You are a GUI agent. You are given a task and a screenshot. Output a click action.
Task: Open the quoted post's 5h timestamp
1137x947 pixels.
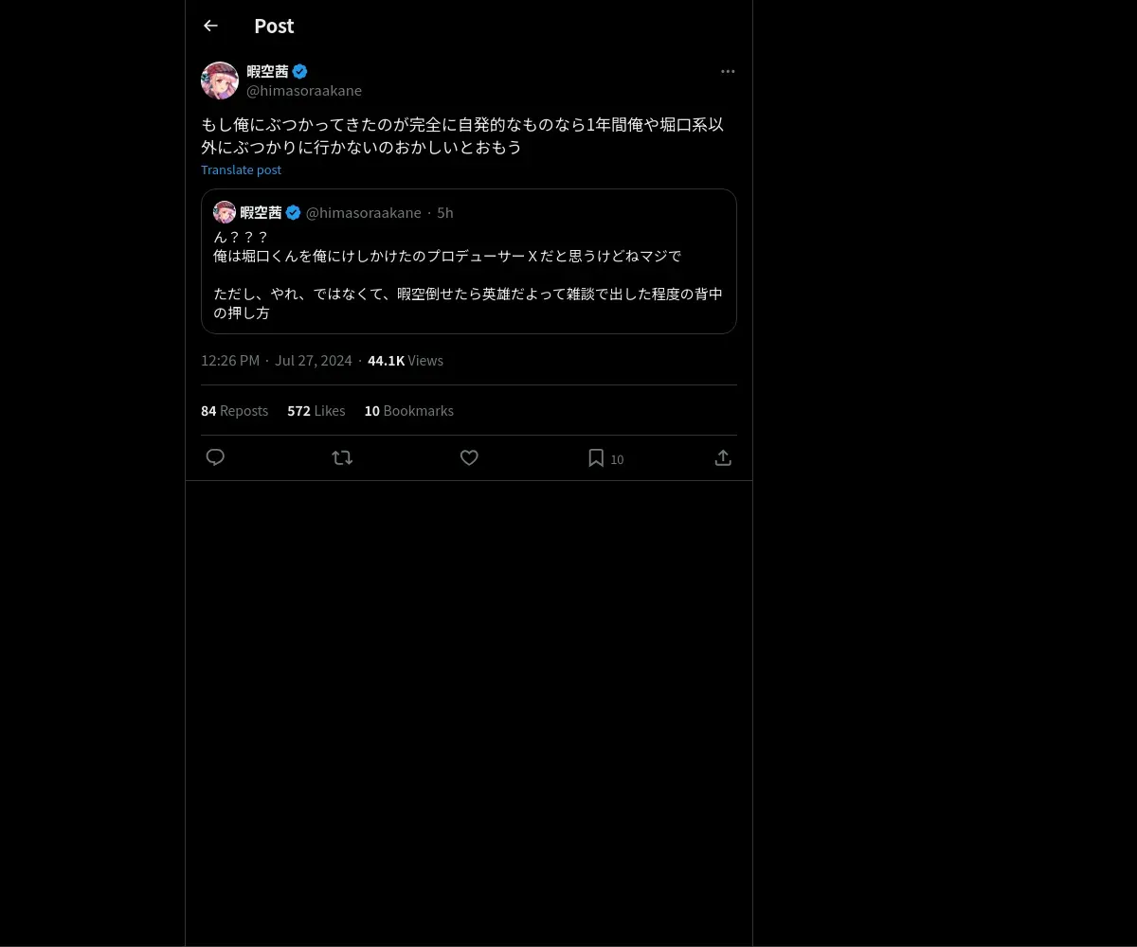(444, 213)
